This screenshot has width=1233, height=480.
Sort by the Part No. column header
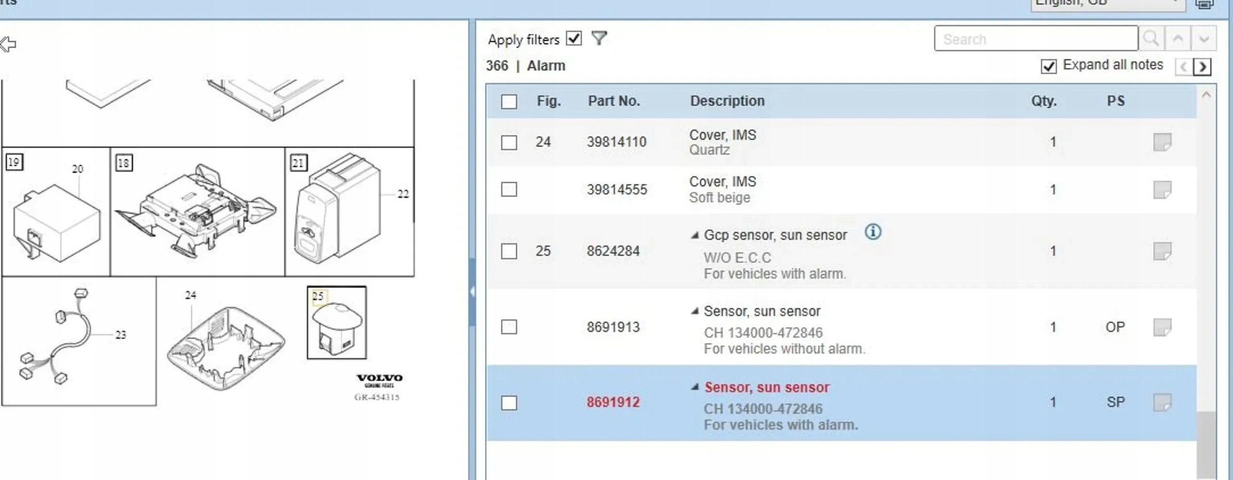tap(614, 101)
